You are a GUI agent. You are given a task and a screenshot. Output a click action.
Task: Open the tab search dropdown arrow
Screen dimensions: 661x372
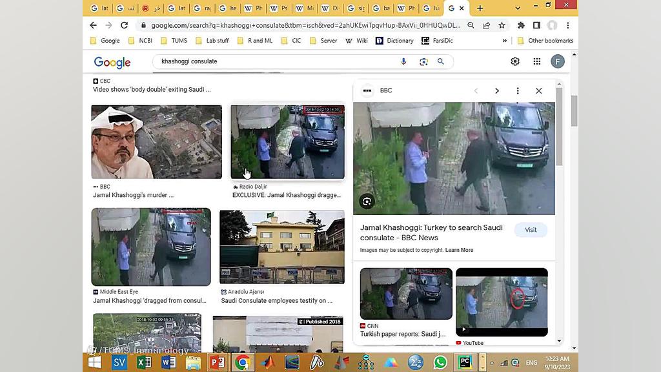[x=518, y=8]
